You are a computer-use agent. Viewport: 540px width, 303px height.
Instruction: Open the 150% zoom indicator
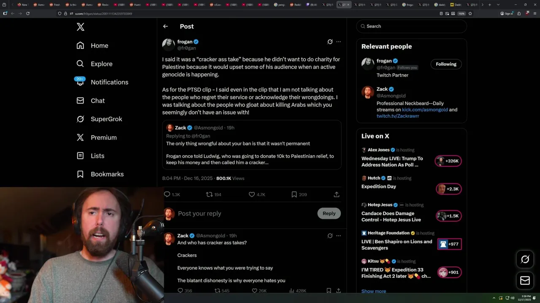[462, 13]
